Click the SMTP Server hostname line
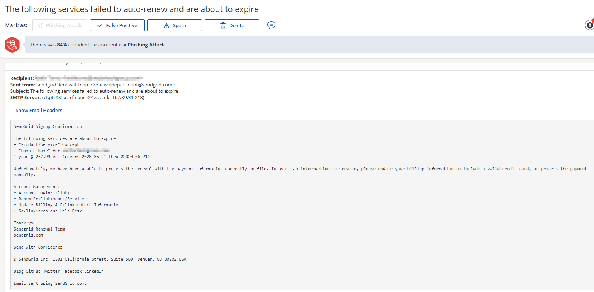594x292 pixels. point(93,97)
